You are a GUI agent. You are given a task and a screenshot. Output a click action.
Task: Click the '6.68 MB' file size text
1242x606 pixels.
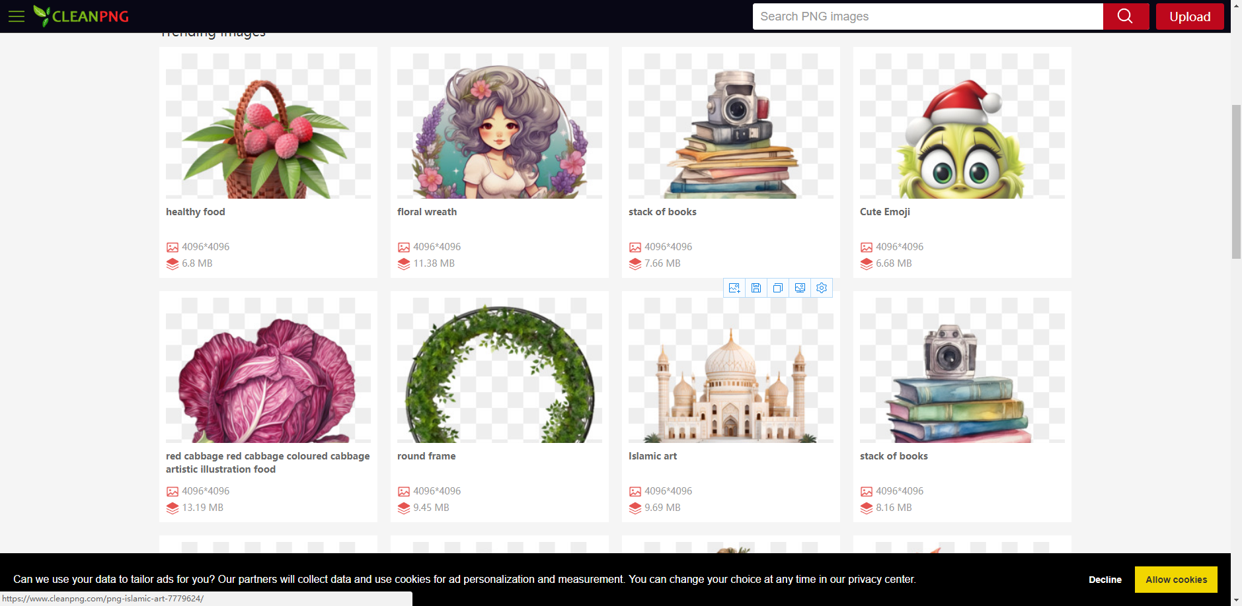(x=894, y=263)
